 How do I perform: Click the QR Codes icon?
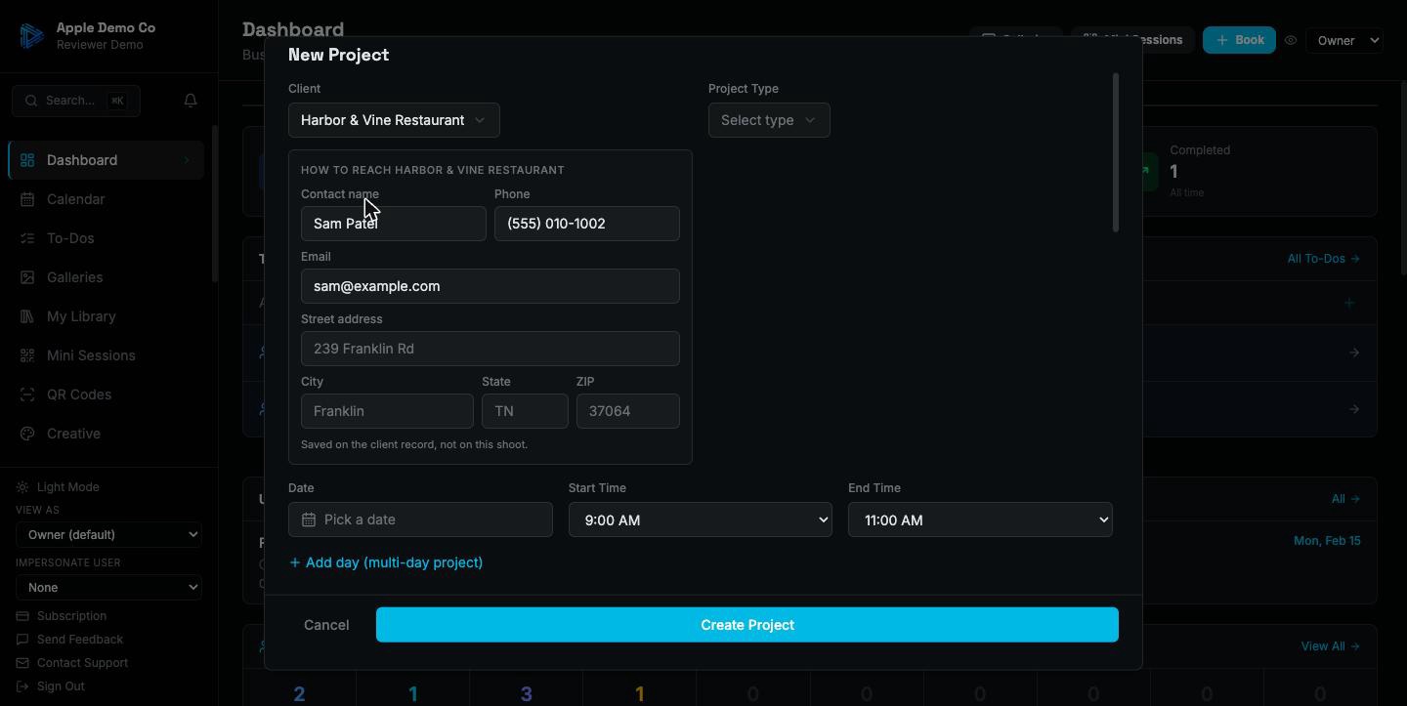tap(27, 395)
